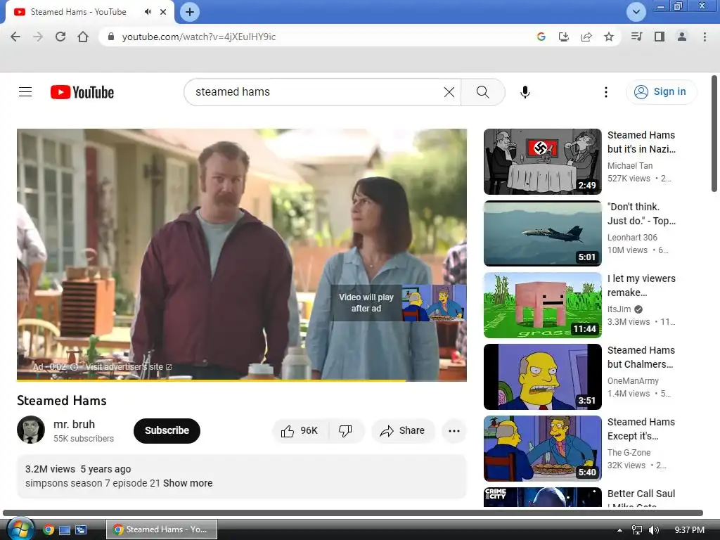Click the lock site info icon
This screenshot has height=540, width=720.
[110, 37]
